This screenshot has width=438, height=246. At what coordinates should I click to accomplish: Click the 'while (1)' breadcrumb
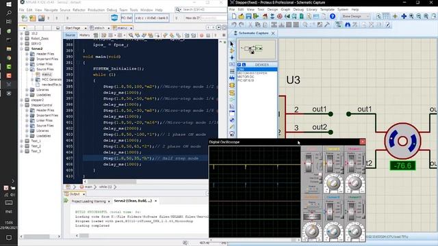point(105,187)
